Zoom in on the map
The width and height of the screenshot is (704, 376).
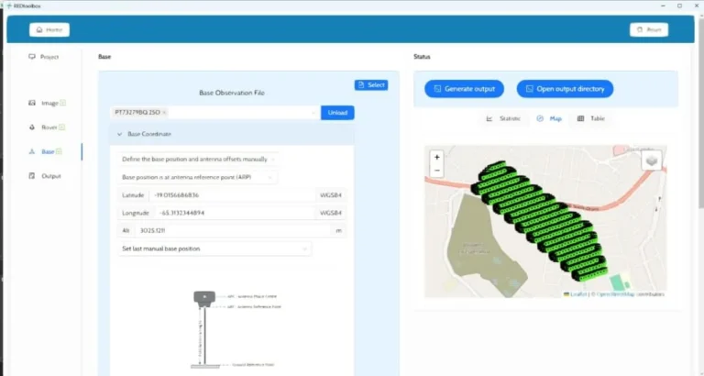pos(437,157)
